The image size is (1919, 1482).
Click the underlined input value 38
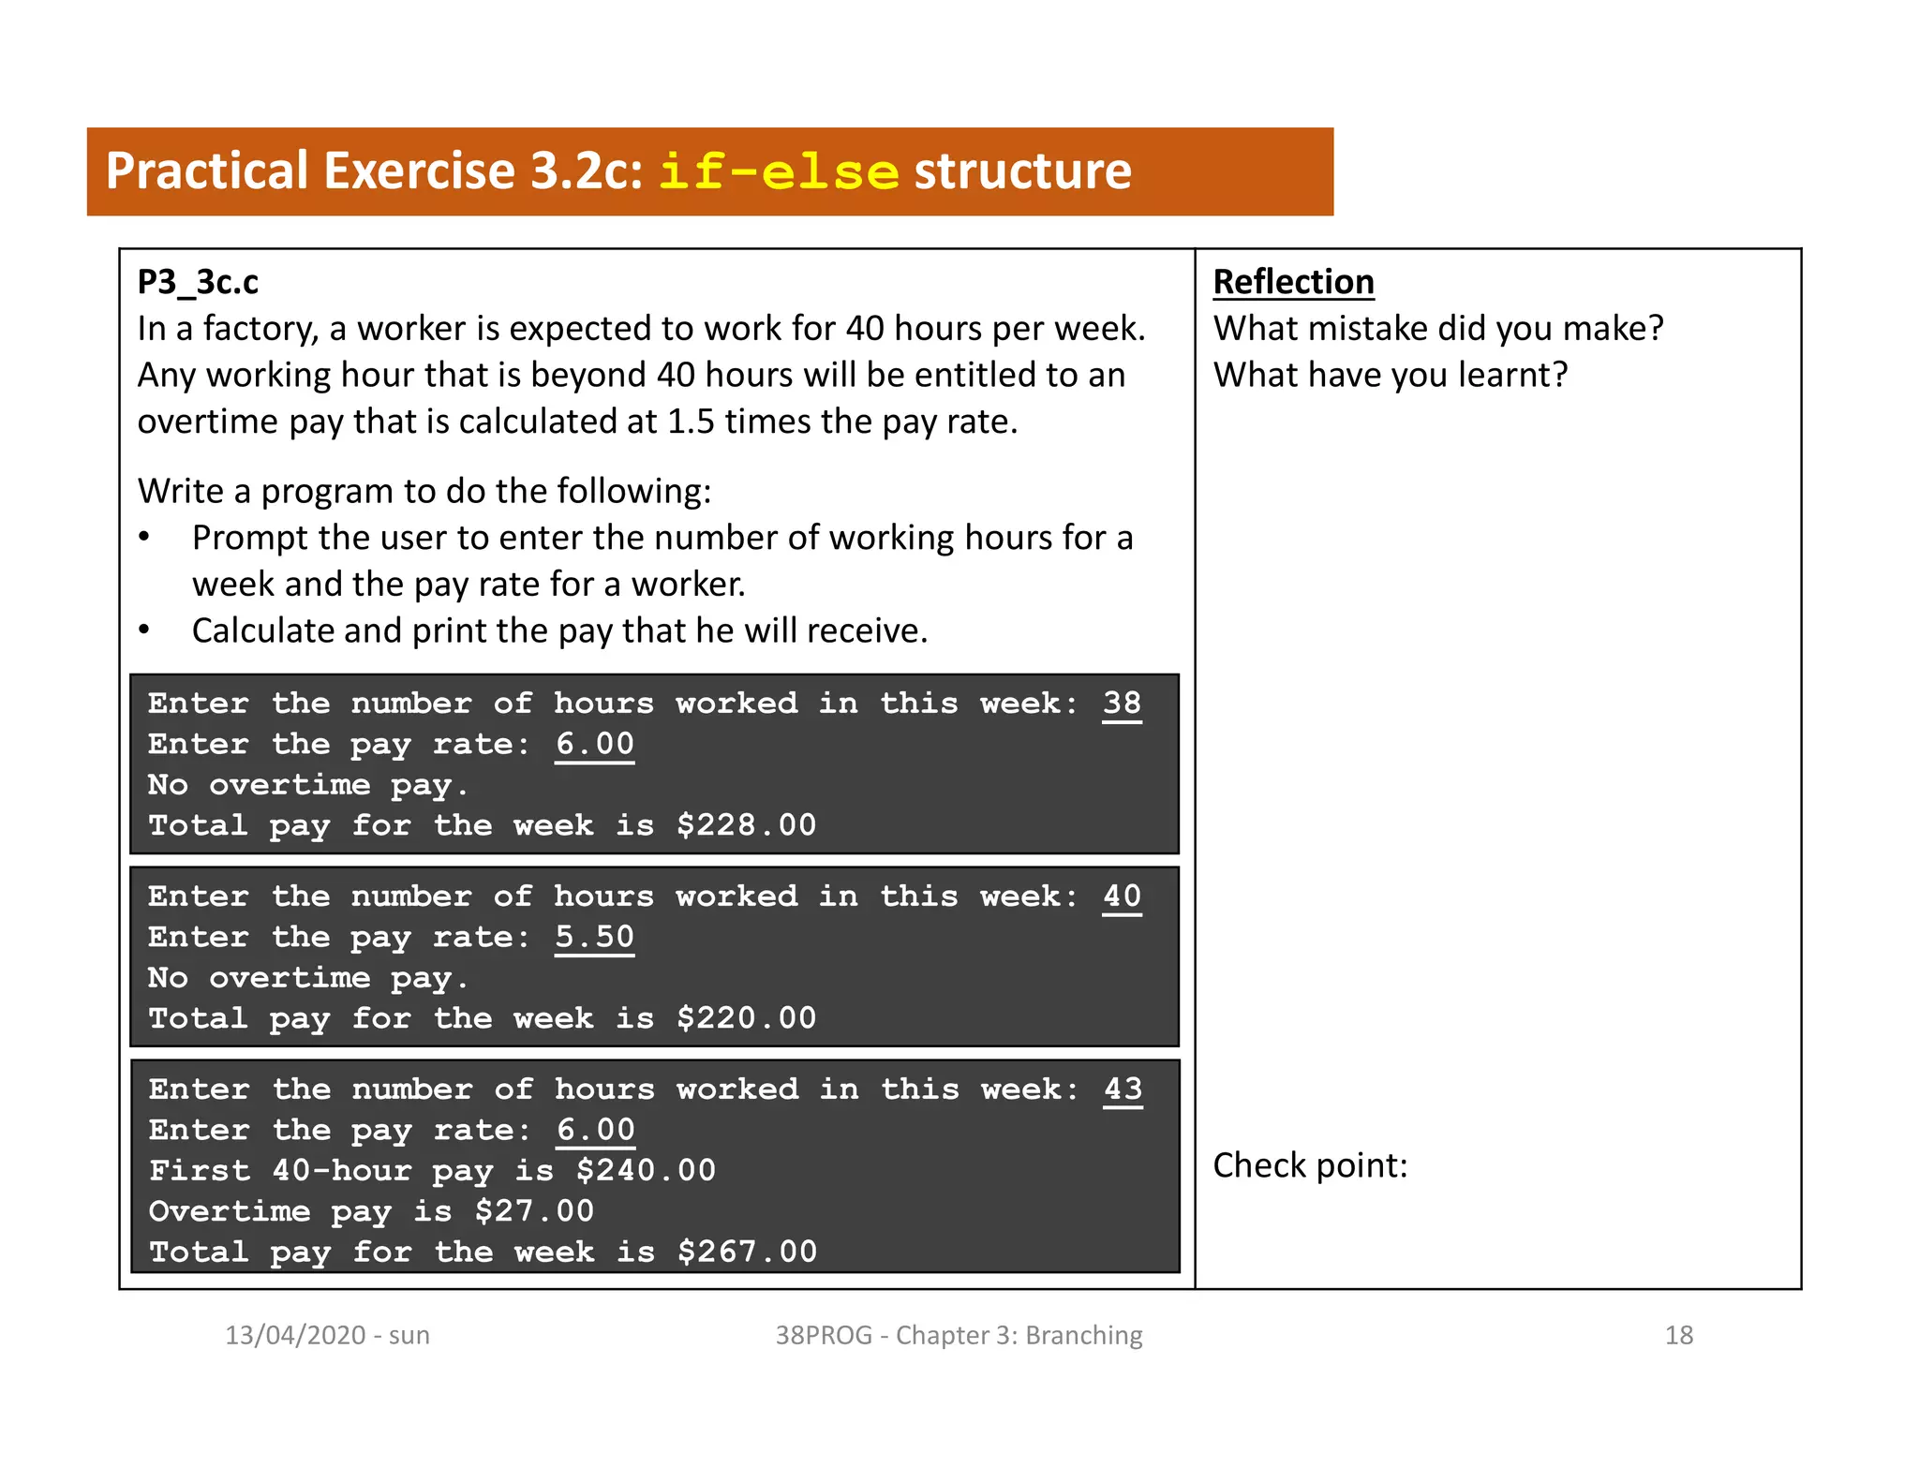(1122, 704)
